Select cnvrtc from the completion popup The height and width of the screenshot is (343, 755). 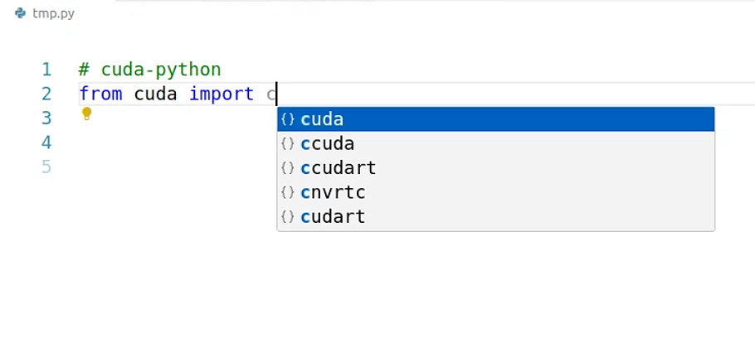click(496, 192)
